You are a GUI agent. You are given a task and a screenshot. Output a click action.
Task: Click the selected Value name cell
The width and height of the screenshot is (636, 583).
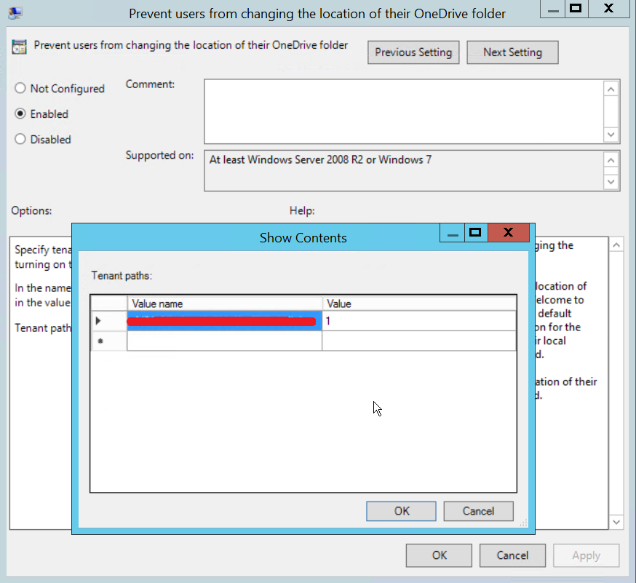point(224,321)
